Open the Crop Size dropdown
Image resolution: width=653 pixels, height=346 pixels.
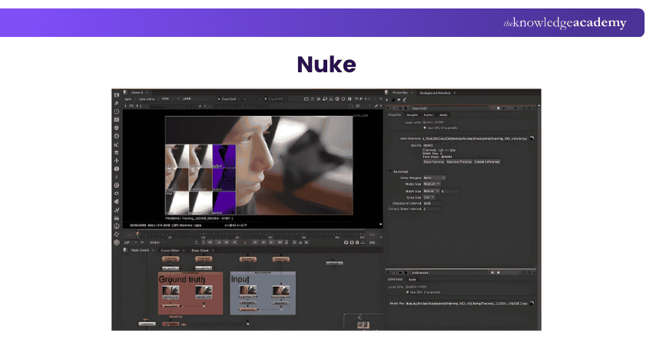click(429, 197)
